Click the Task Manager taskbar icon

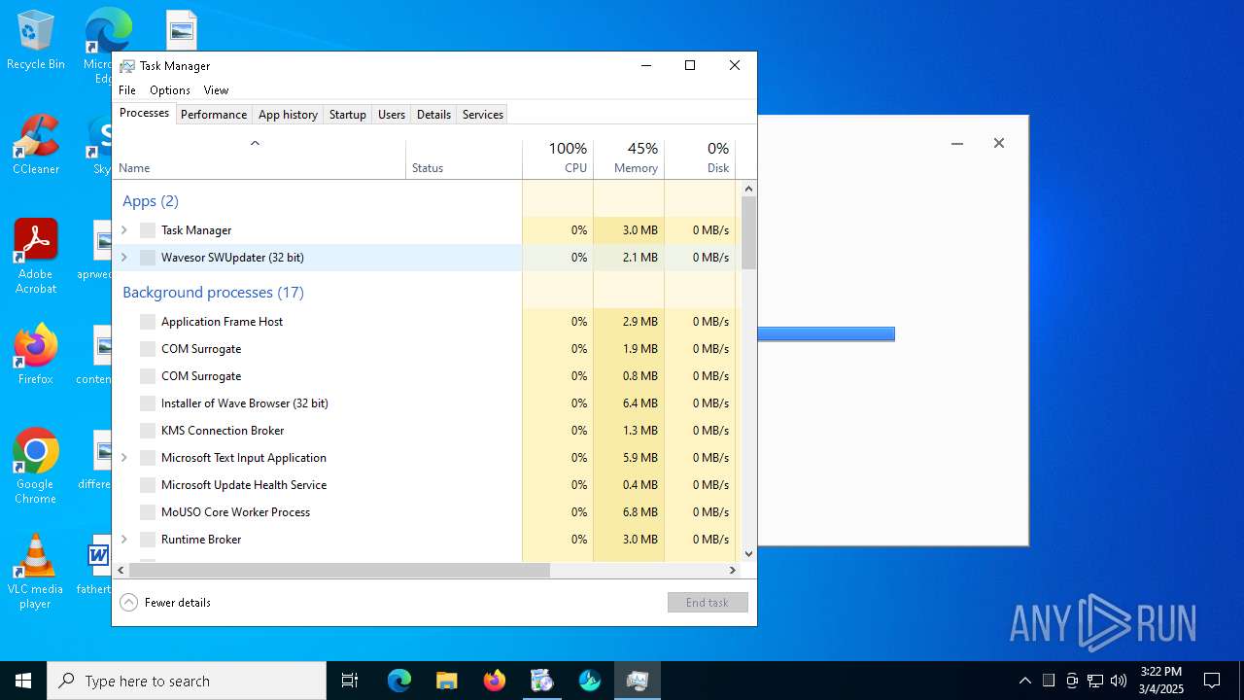coord(638,681)
